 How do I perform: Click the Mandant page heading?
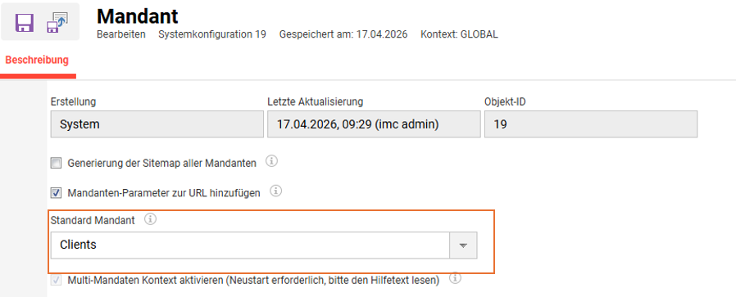[x=138, y=16]
